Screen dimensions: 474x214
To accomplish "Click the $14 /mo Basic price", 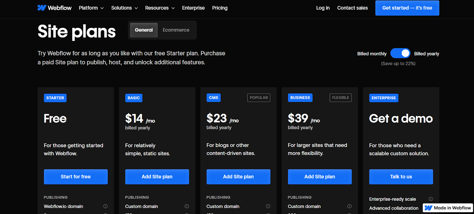I will (x=140, y=119).
